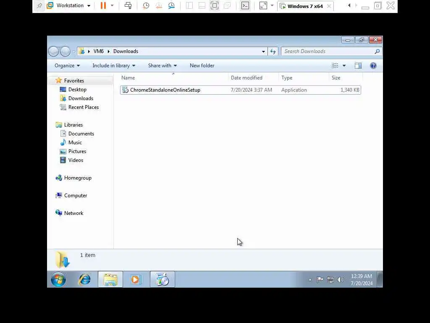Open the Pictures library
Viewport: 430px width, 323px height.
click(77, 151)
